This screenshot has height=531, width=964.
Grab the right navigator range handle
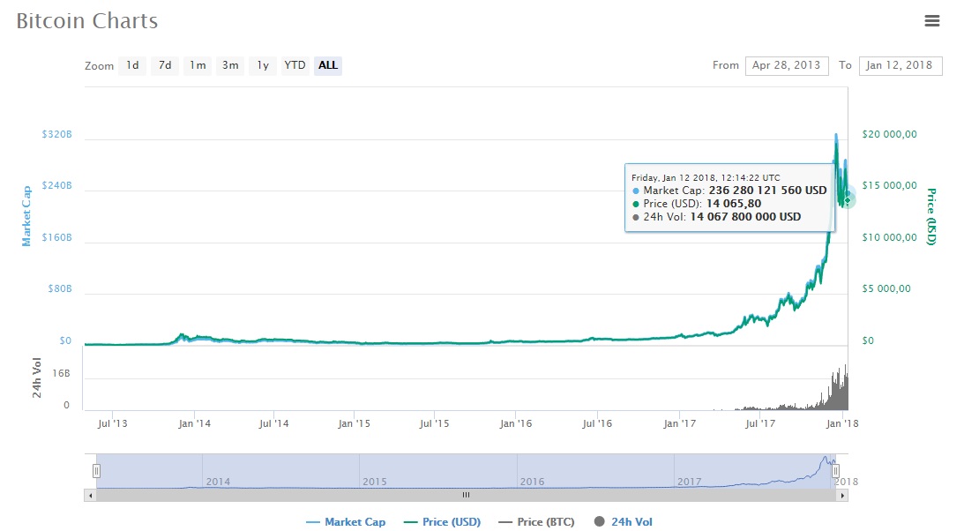point(835,471)
